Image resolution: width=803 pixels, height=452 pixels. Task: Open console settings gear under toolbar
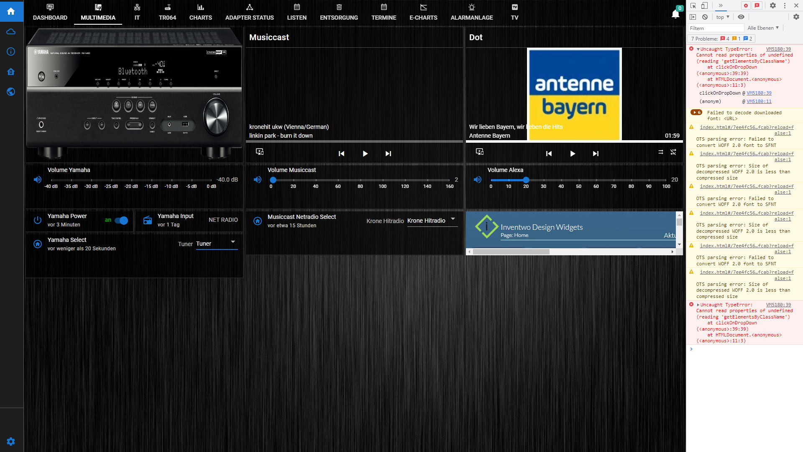[796, 17]
